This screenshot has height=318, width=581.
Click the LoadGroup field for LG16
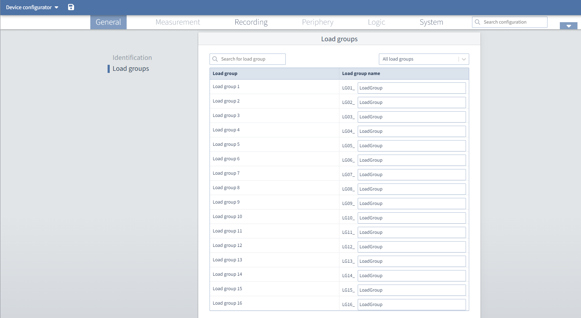point(411,304)
